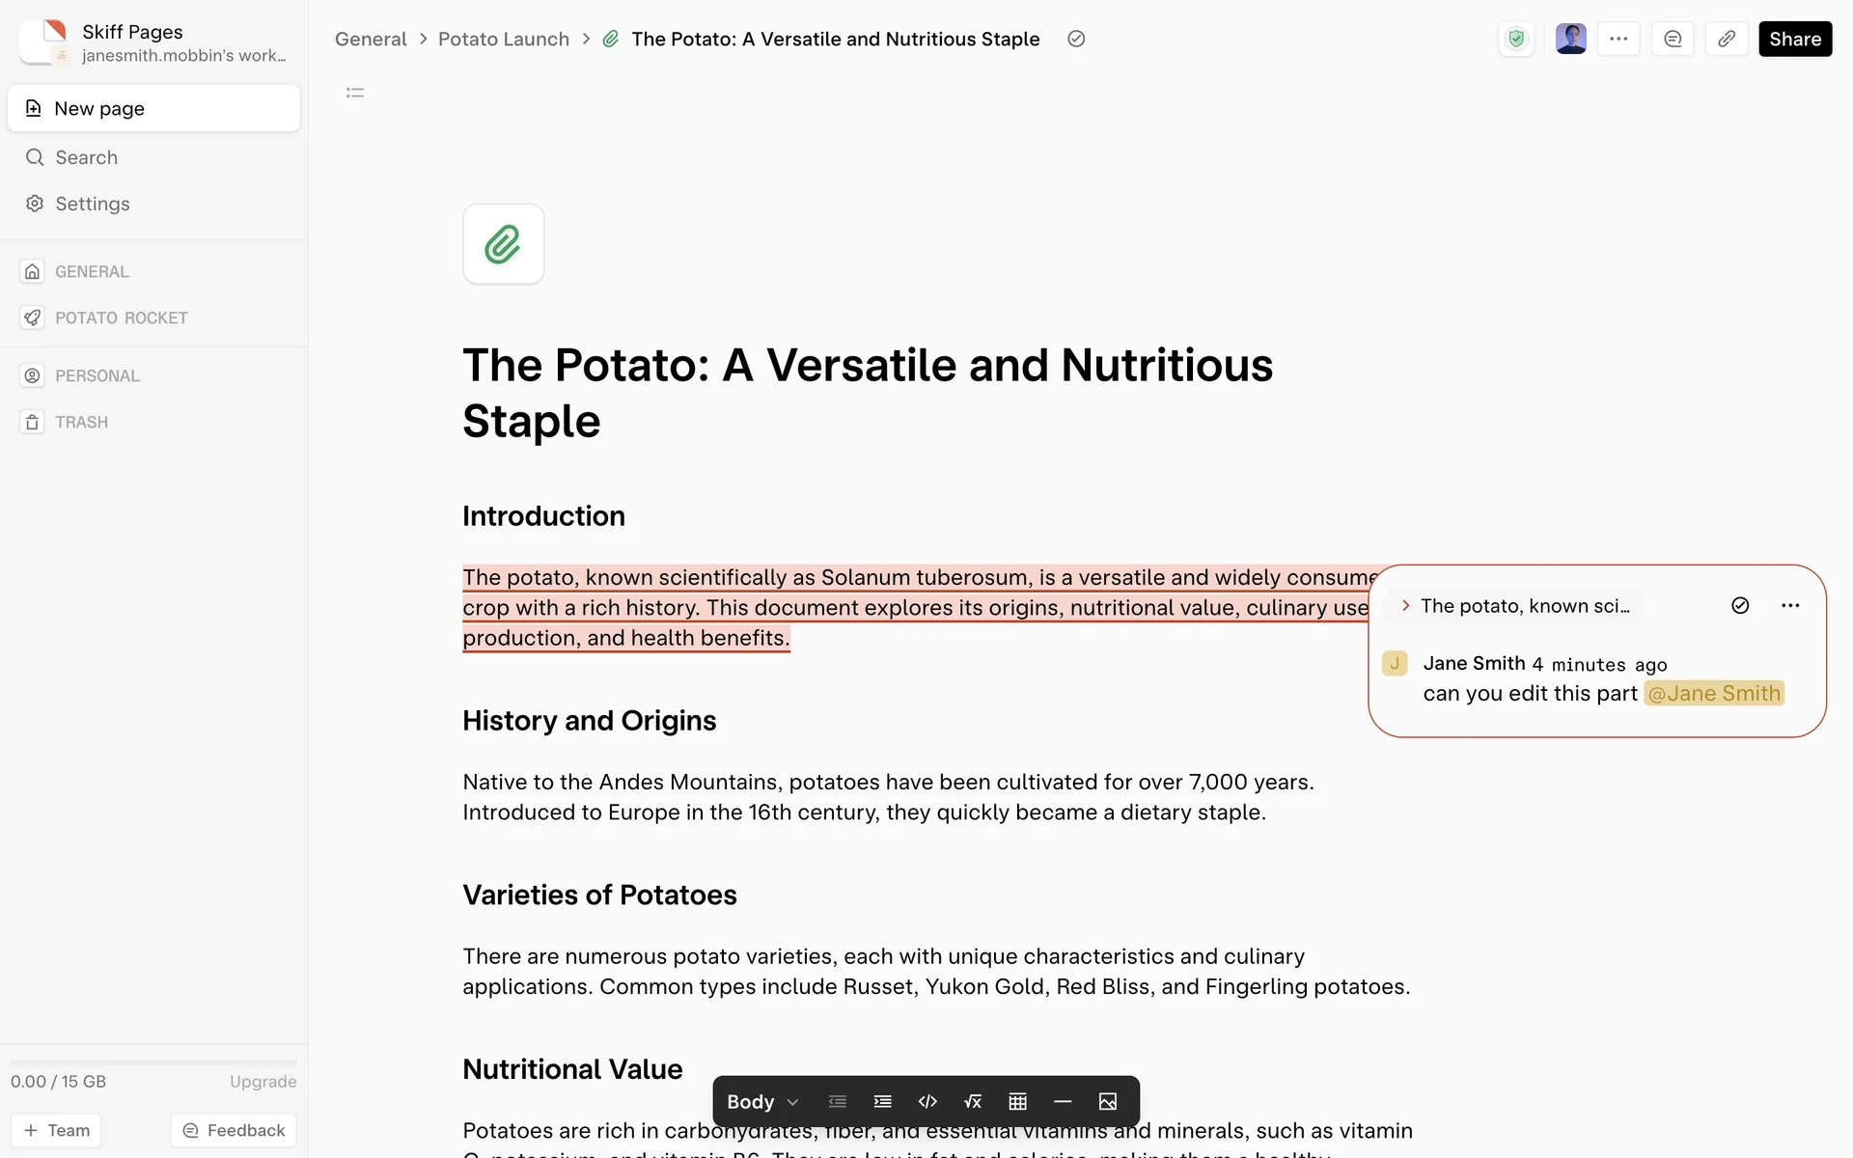Resolve the comment thread with the checkmark
The height and width of the screenshot is (1158, 1853).
(x=1740, y=605)
